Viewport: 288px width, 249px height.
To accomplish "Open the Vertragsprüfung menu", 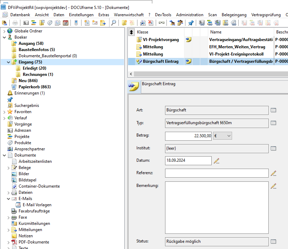I will [266, 15].
